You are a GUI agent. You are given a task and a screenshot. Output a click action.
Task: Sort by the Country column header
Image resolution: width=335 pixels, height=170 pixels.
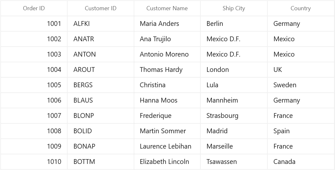pos(301,8)
